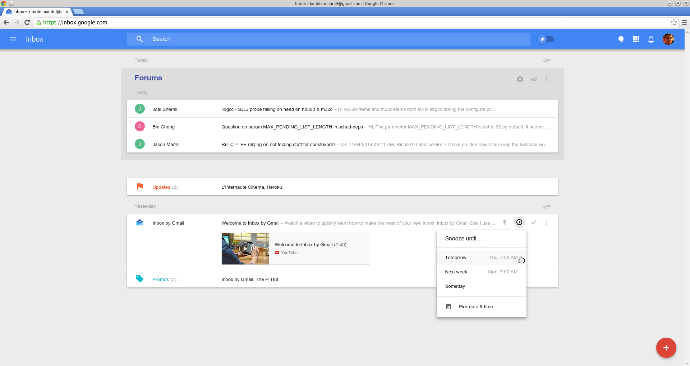The width and height of the screenshot is (690, 366).
Task: Click Bin.Cheng sender avatar
Action: (x=140, y=126)
